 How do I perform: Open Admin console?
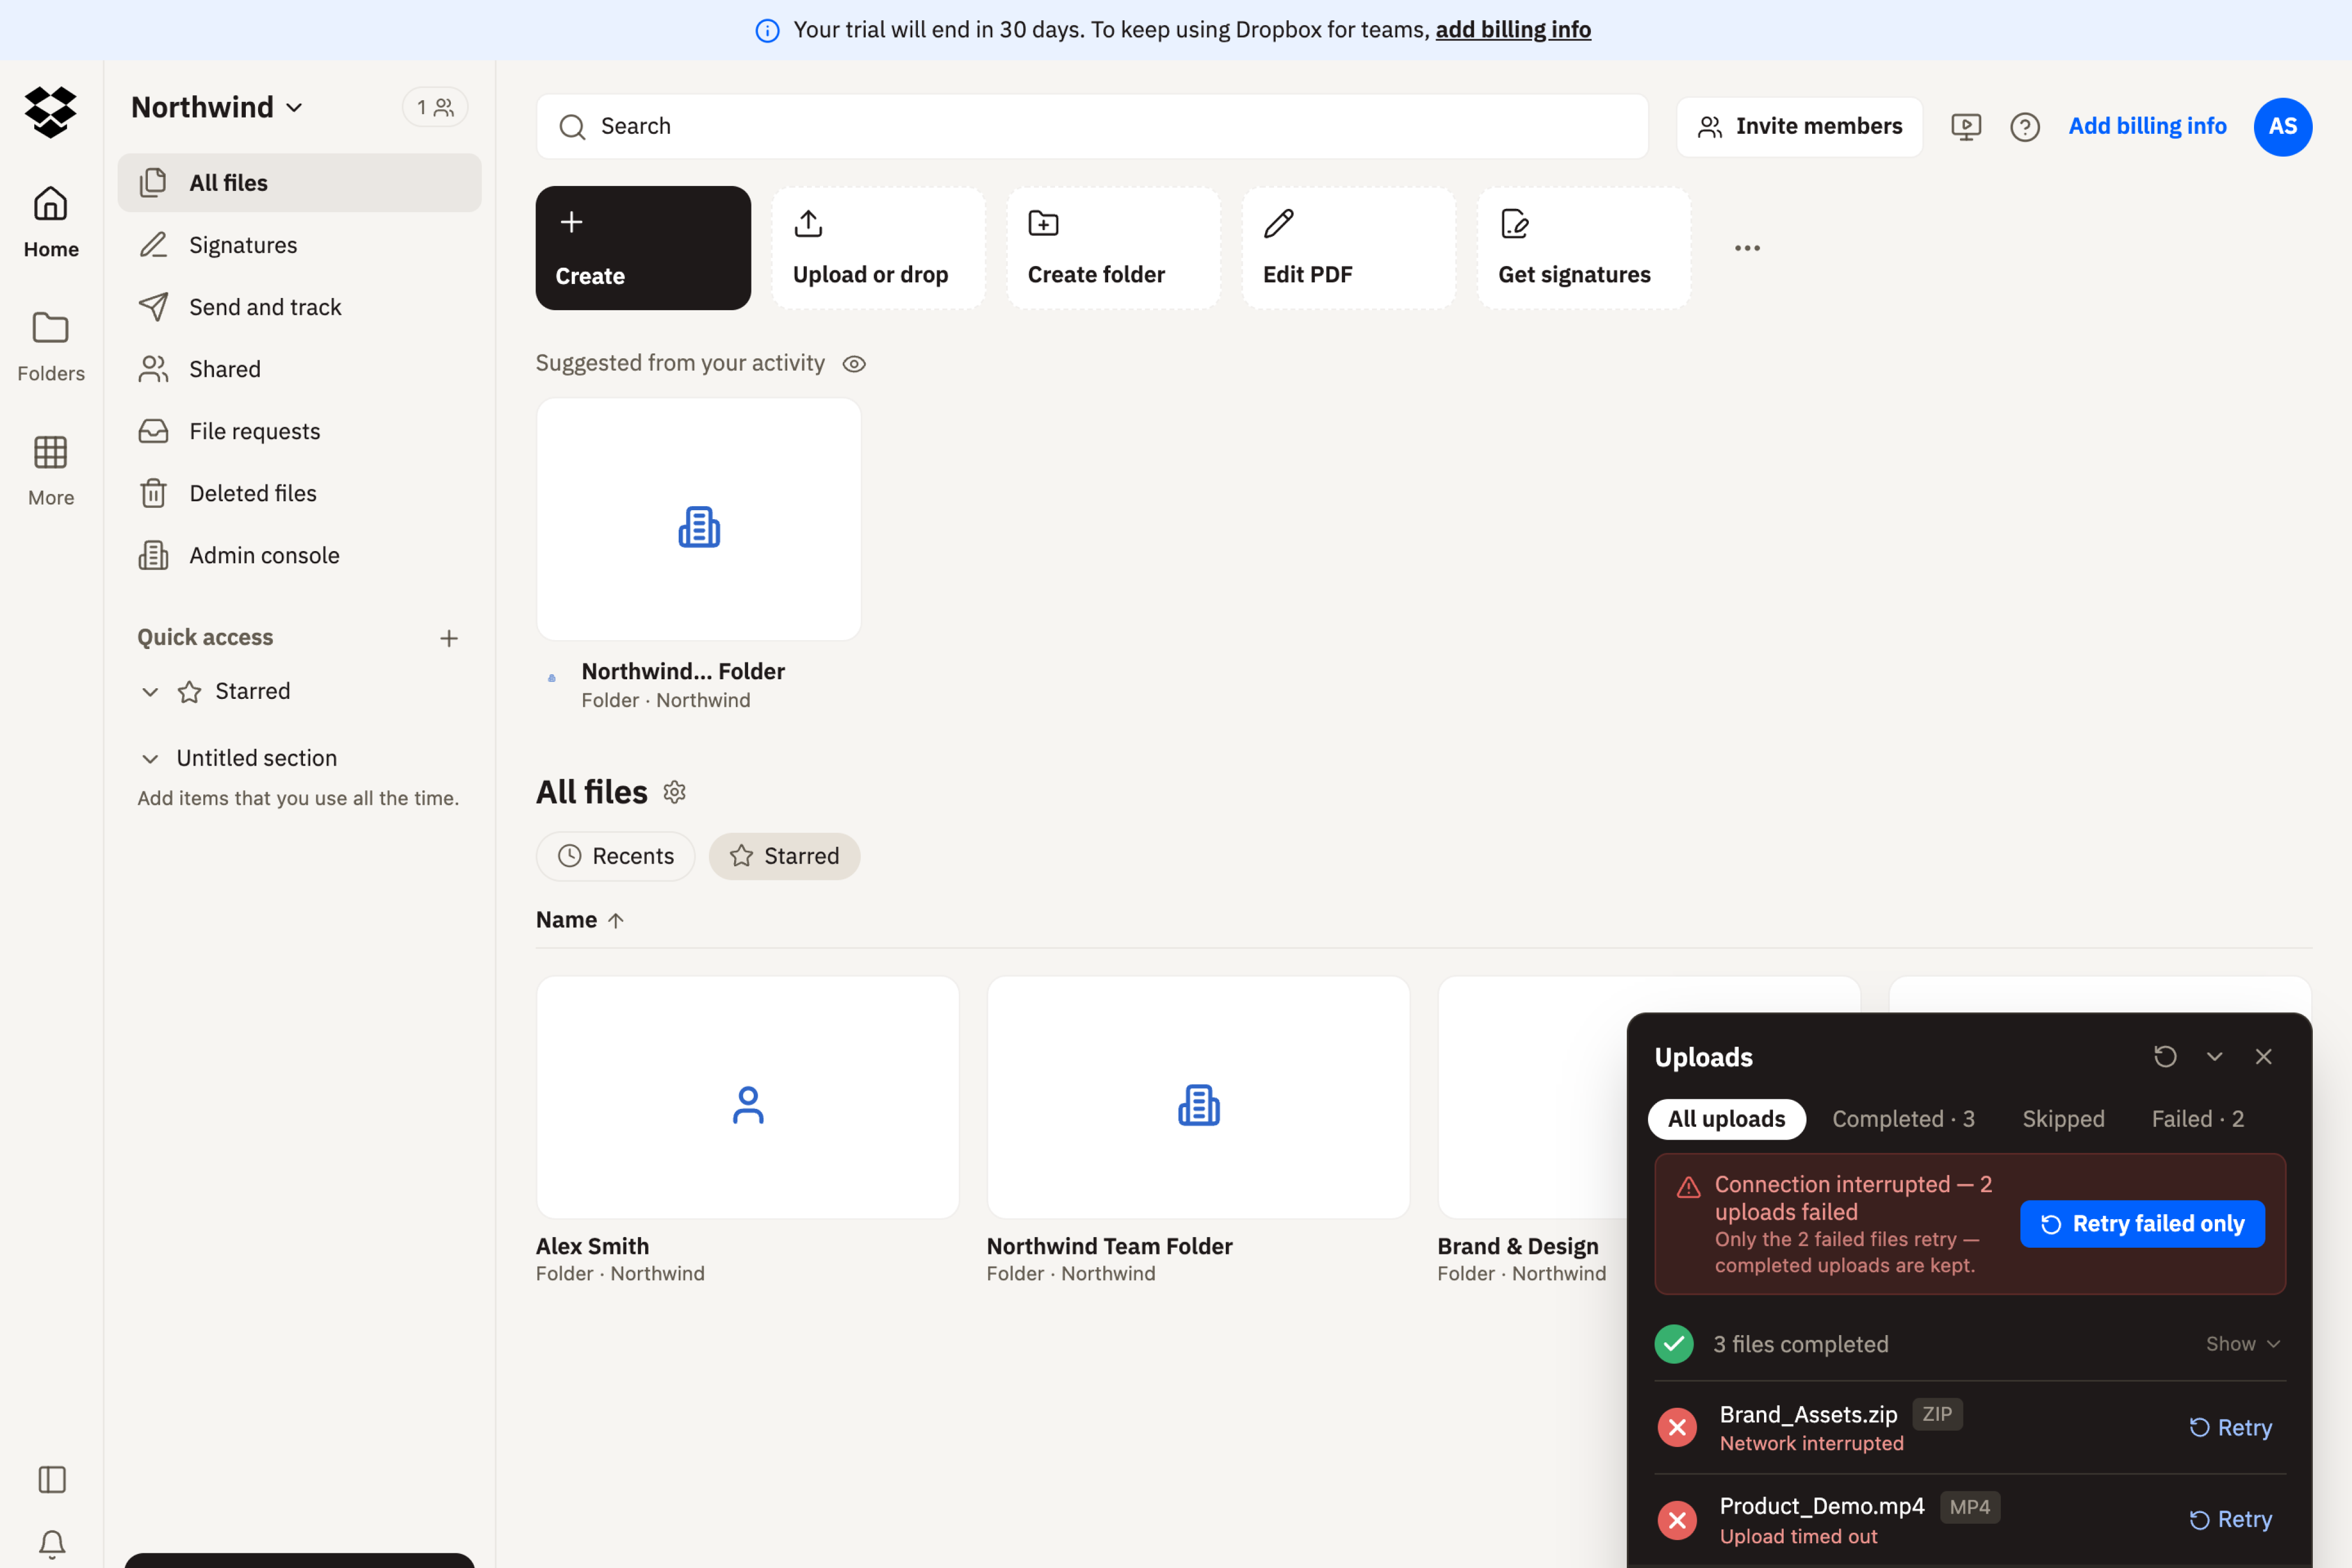pos(299,555)
